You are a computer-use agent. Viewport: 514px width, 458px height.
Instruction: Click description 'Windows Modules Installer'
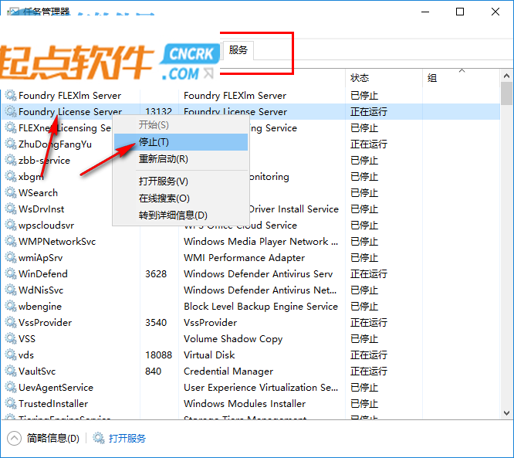click(245, 403)
